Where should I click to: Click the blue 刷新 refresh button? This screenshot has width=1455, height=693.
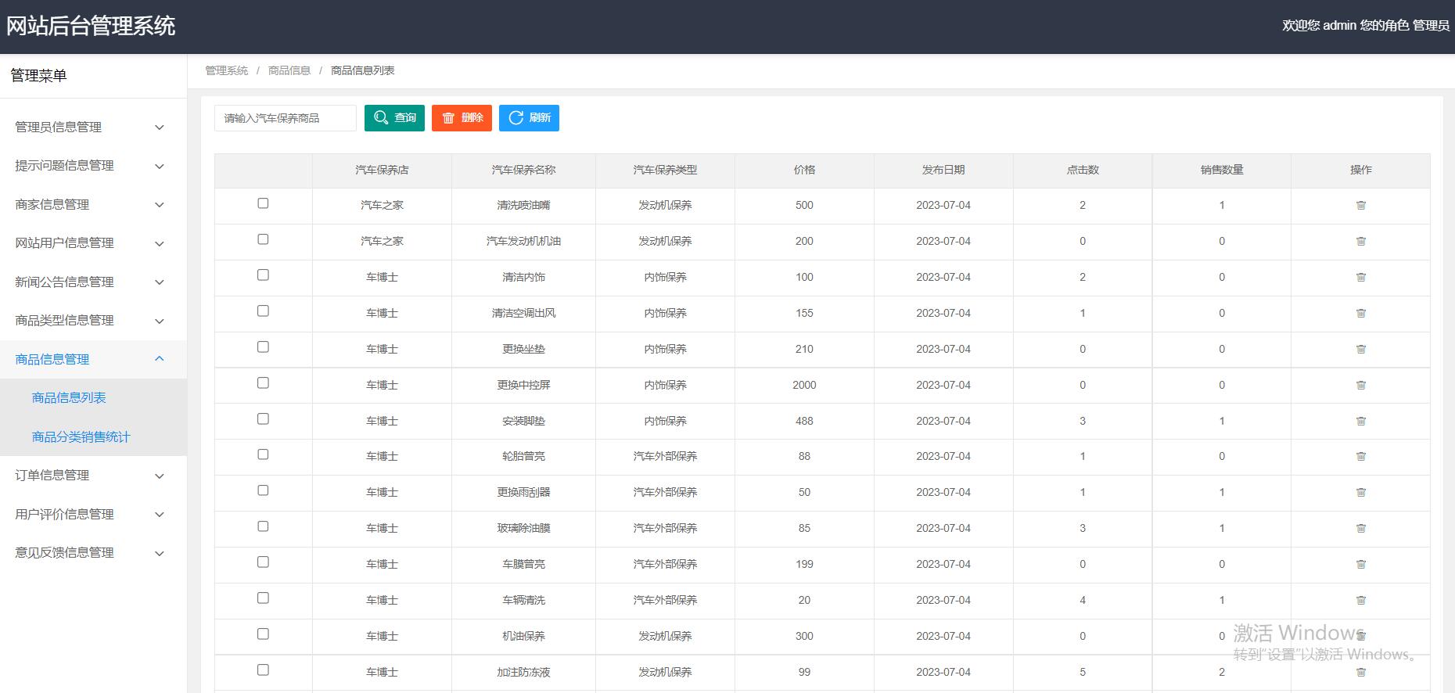[x=529, y=118]
